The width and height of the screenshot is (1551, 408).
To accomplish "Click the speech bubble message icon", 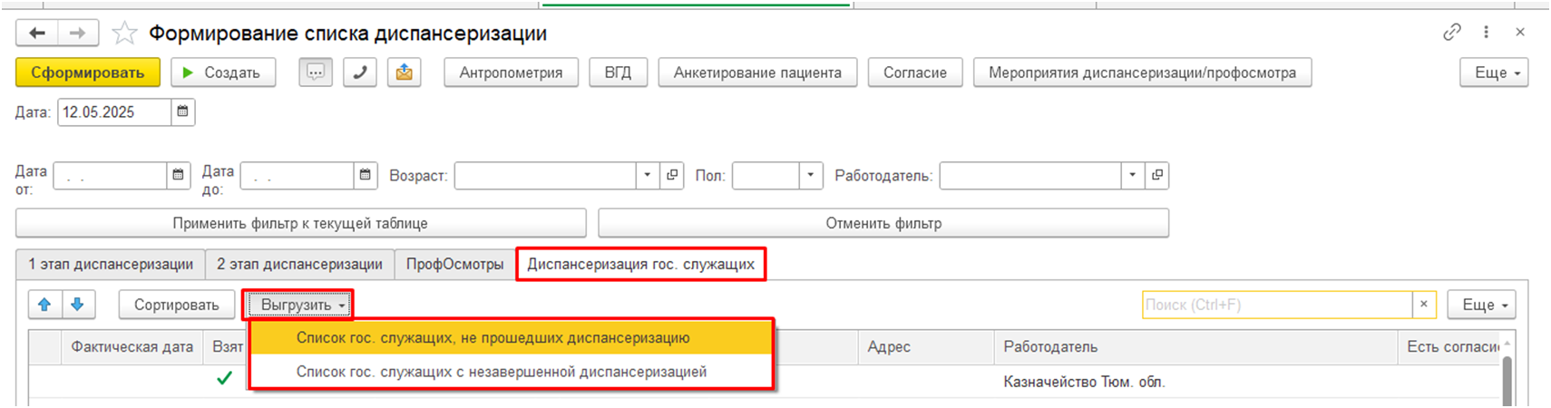I will click(x=316, y=73).
